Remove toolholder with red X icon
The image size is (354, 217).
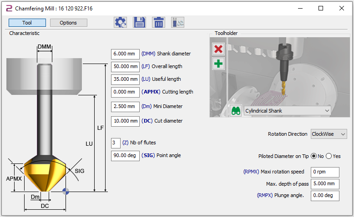tap(218, 49)
